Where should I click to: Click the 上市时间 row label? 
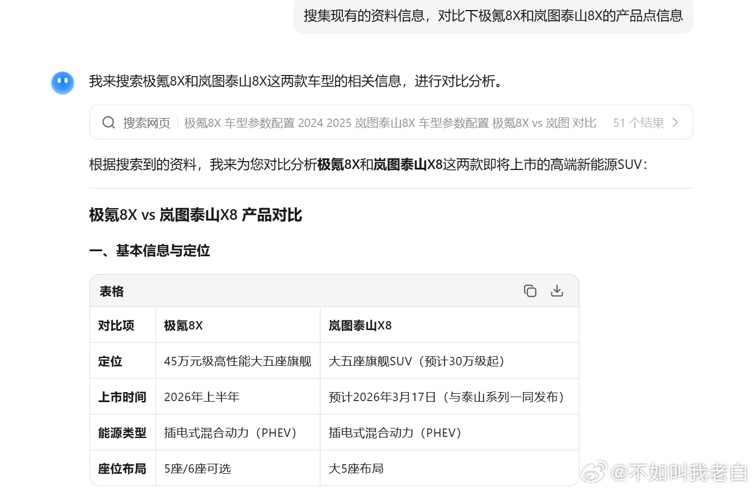coord(122,397)
